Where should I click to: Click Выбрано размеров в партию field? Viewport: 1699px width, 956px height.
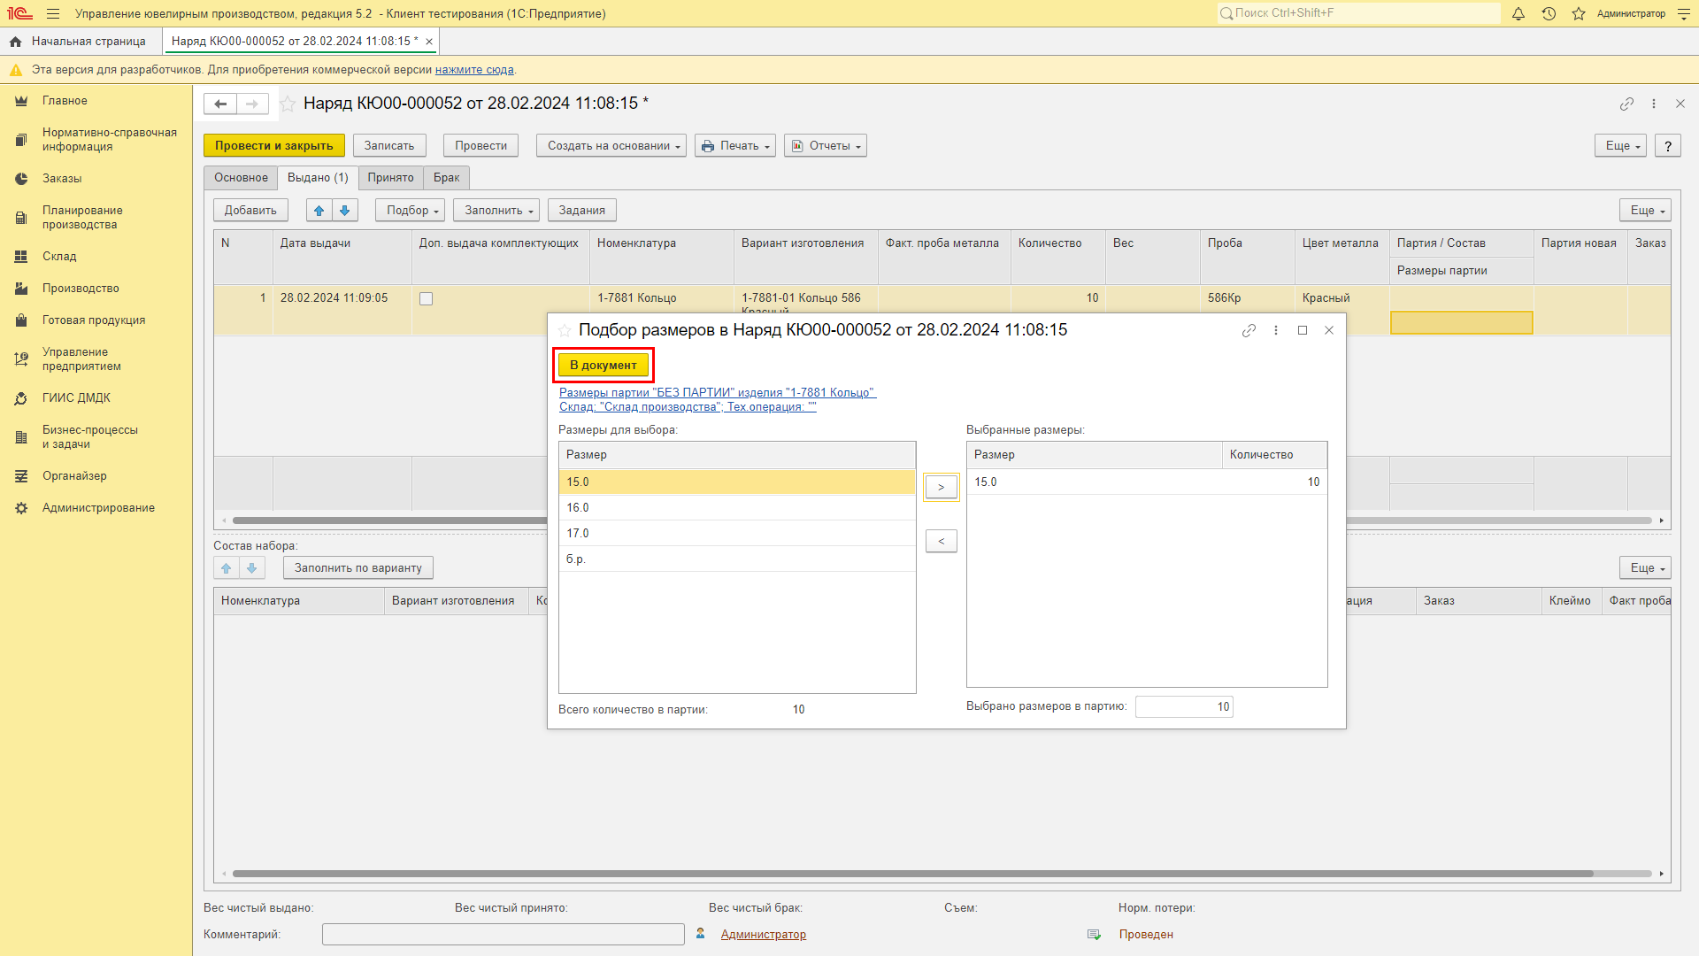[1184, 706]
